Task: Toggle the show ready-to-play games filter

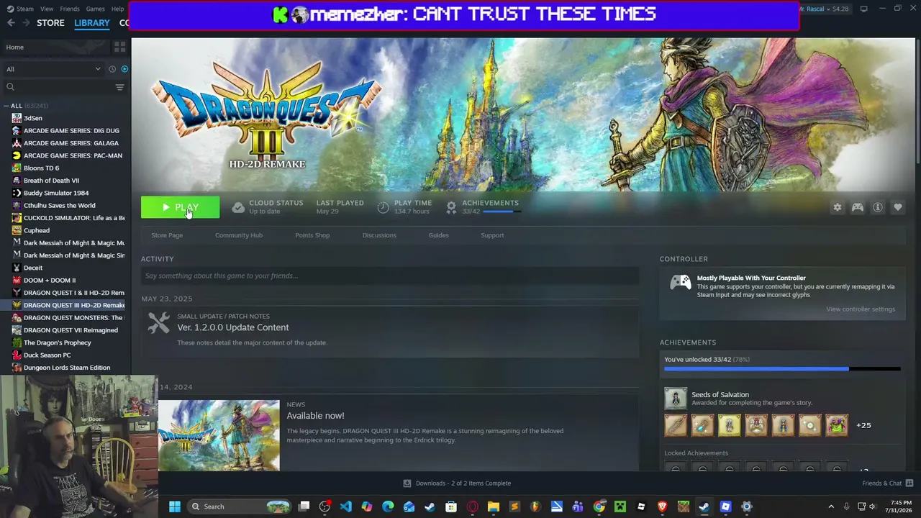Action: (x=124, y=69)
